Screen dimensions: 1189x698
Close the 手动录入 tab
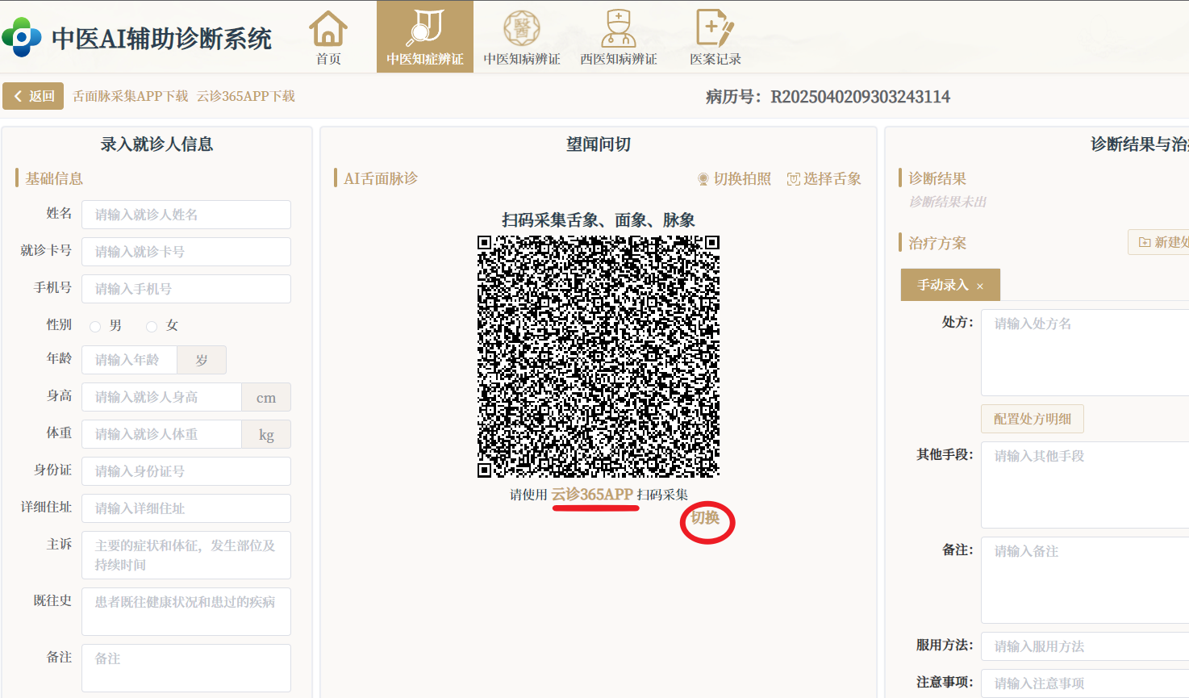[x=980, y=286]
